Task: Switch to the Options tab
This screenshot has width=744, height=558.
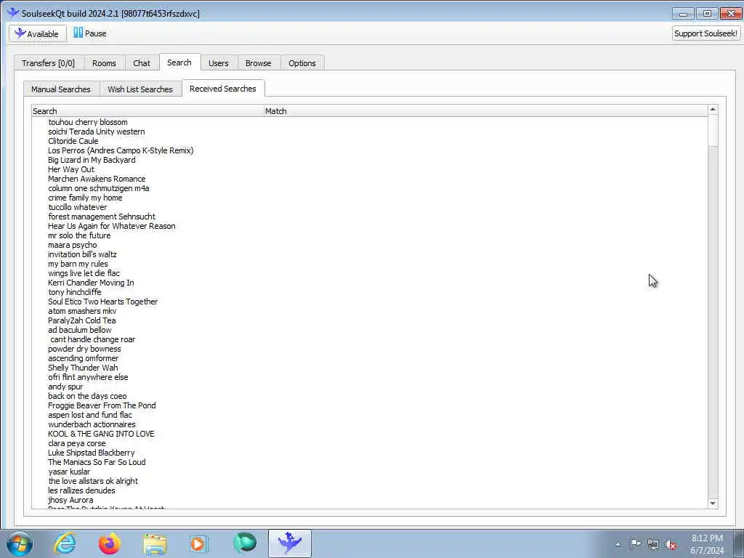Action: coord(302,63)
